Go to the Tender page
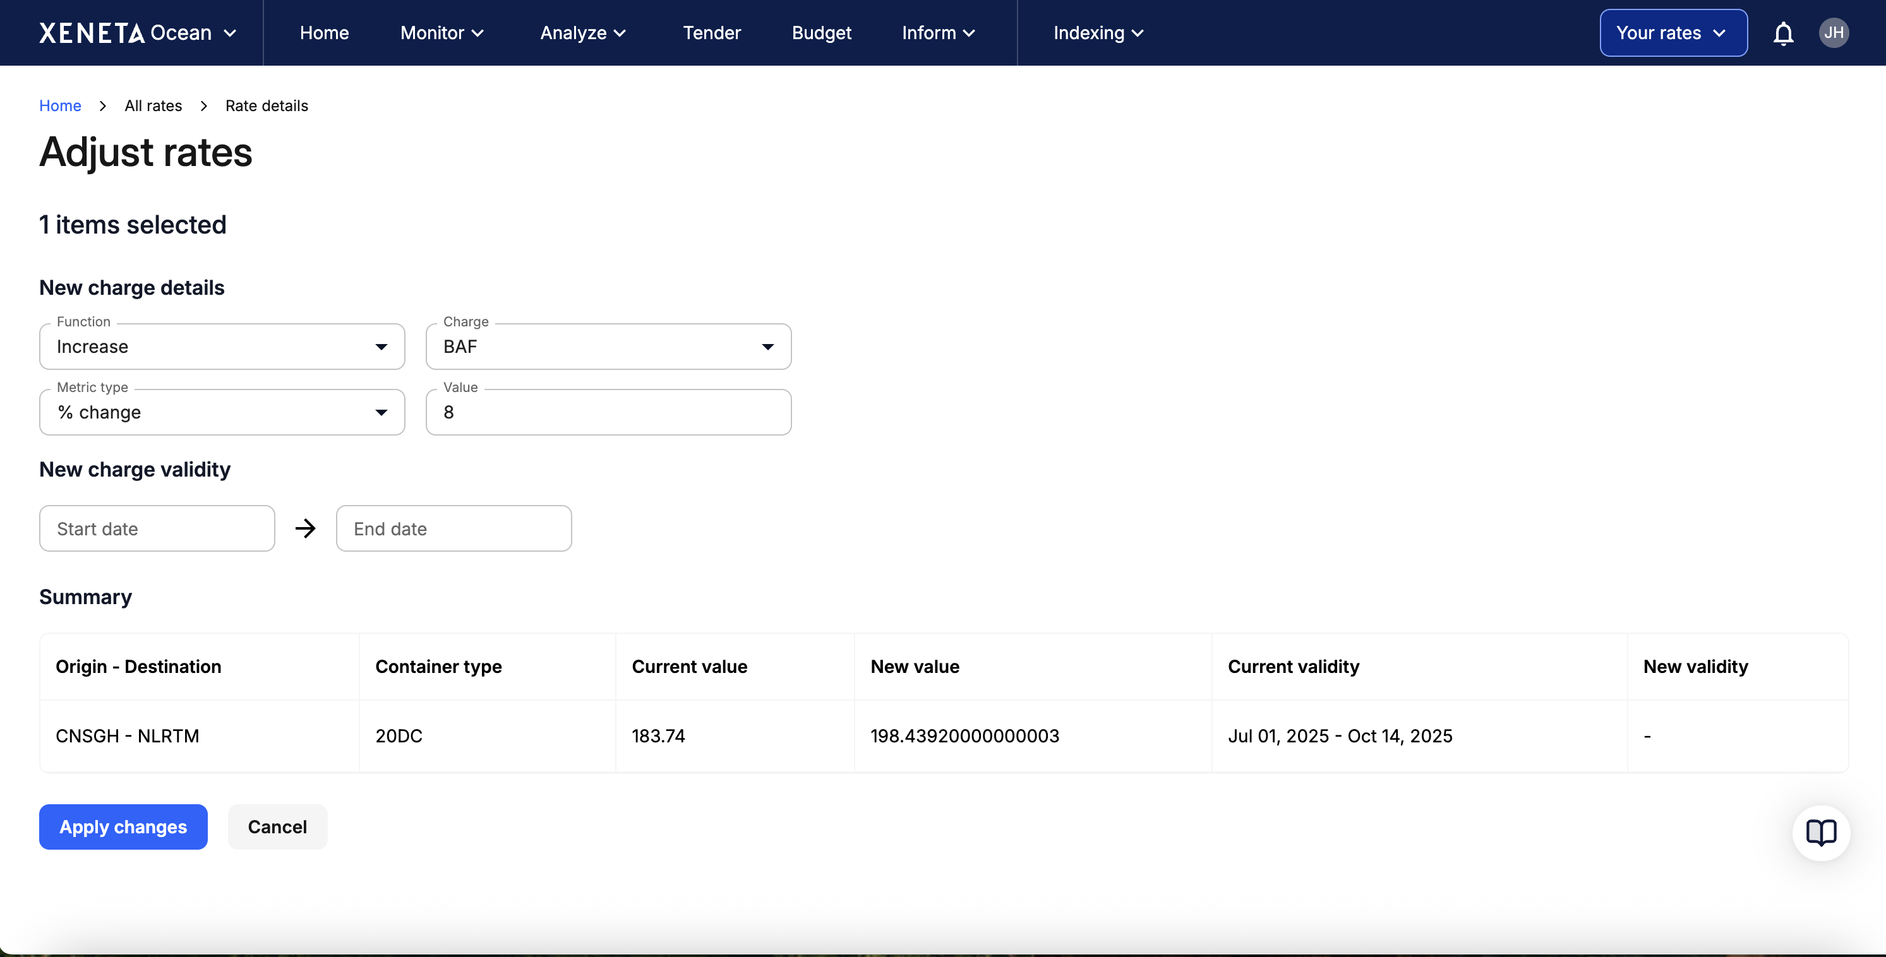Image resolution: width=1886 pixels, height=957 pixels. (712, 33)
